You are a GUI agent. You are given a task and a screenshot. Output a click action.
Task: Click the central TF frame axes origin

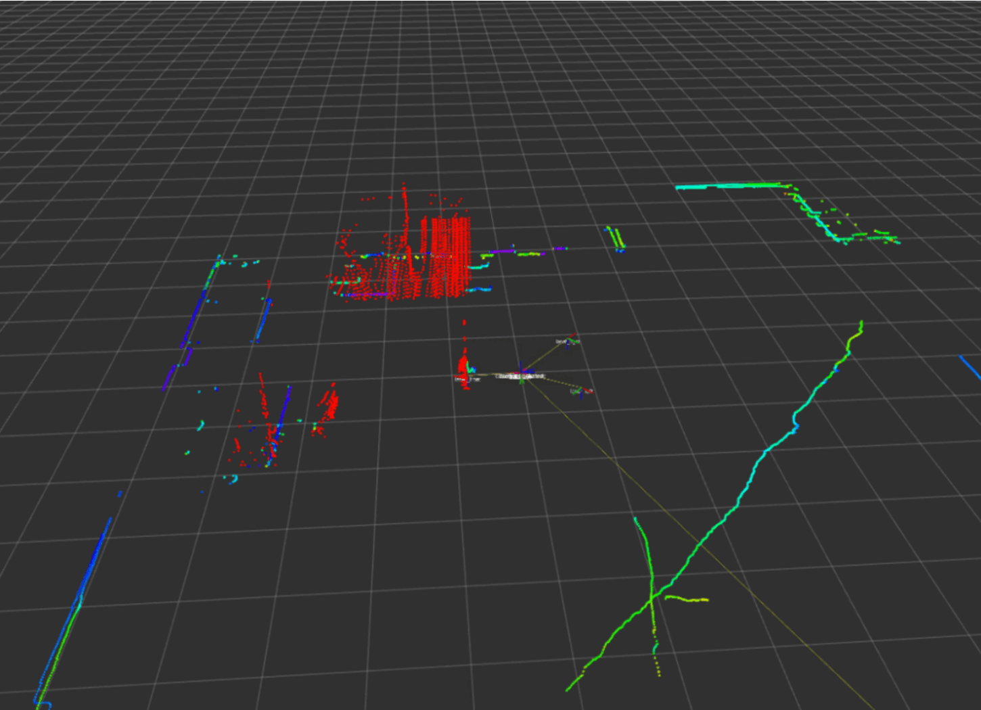point(522,373)
